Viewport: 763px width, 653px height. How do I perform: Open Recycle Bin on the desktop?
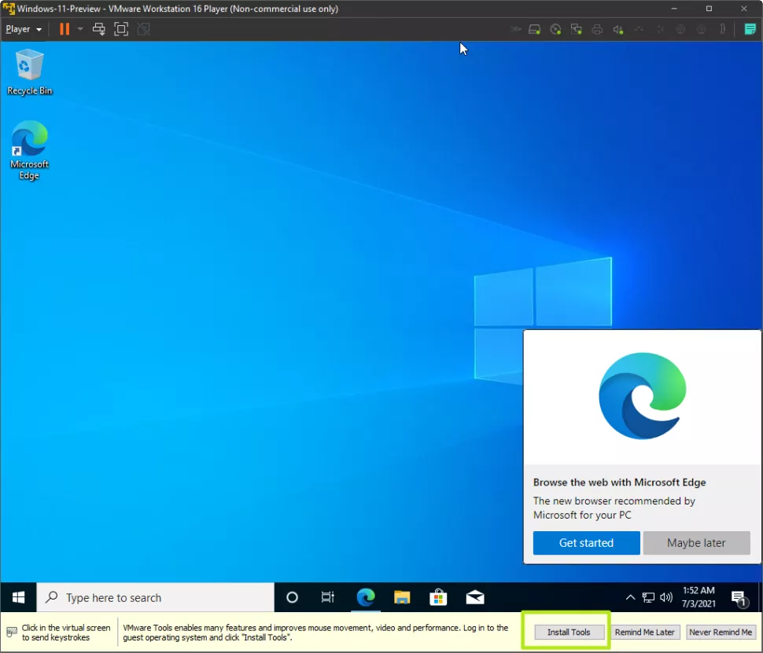[30, 72]
